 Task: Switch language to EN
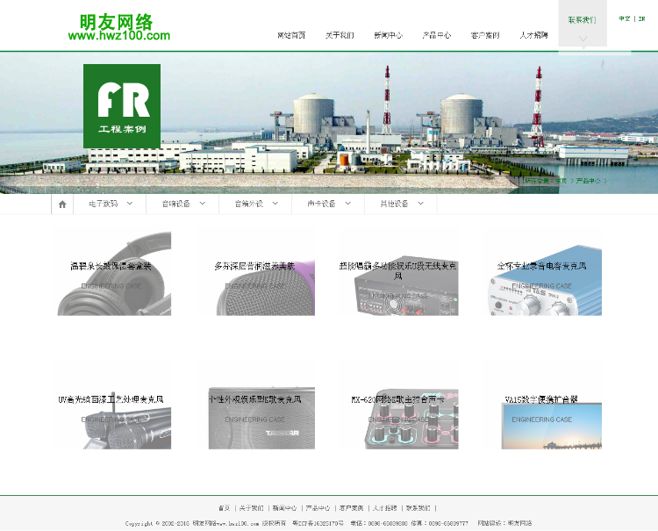(641, 18)
